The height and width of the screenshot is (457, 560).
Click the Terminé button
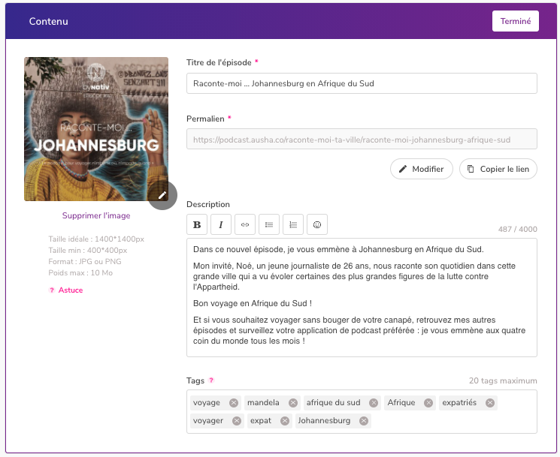point(516,21)
